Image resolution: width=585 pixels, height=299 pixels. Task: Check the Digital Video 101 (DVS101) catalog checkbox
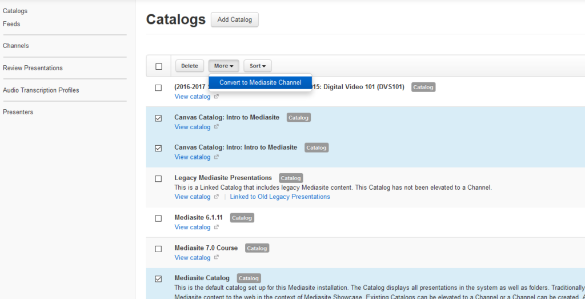(158, 87)
